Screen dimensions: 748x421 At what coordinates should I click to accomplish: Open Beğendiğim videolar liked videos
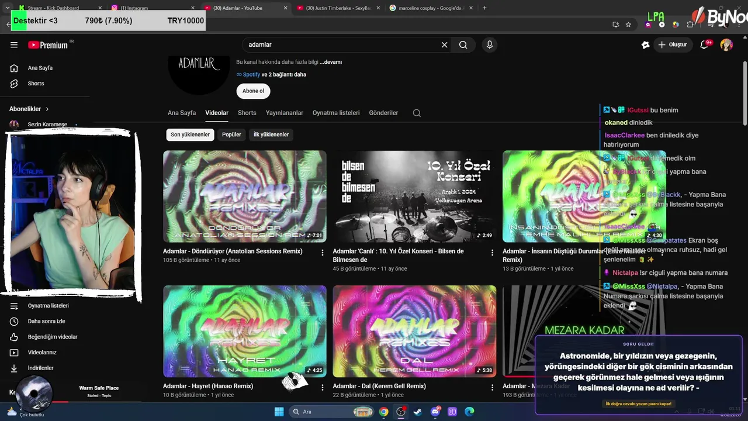pos(45,337)
